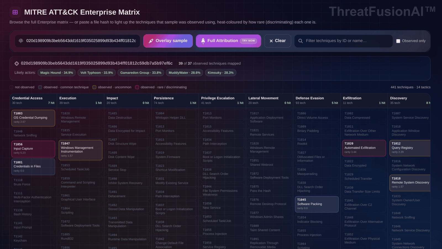The height and width of the screenshot is (249, 442).
Task: Select the Defense Evasion tactic header
Action: click(x=317, y=100)
